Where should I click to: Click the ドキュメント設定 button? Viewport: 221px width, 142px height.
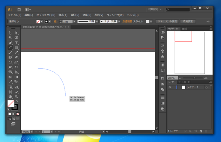tap(167, 21)
